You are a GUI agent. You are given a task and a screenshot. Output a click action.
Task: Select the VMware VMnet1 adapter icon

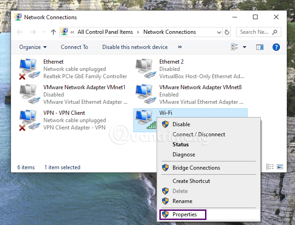(30, 94)
